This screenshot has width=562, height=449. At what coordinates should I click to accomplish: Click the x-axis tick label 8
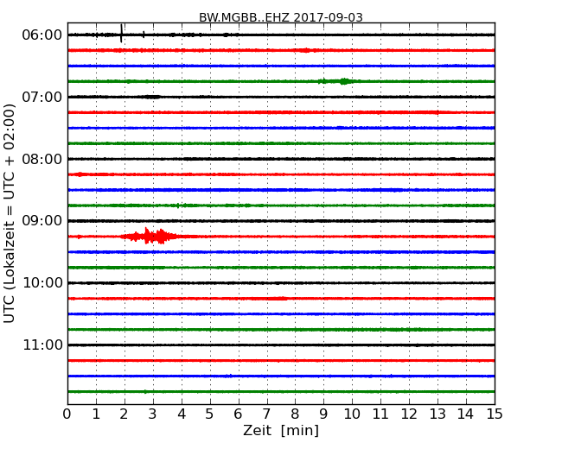(x=296, y=414)
